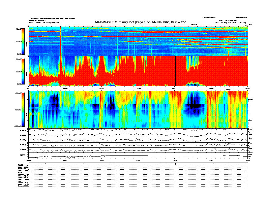Image resolution: width=267 pixels, height=206 pixels.
Task: Click the 04:00 time label below RAD1 spectrogram
Action: click(65, 89)
